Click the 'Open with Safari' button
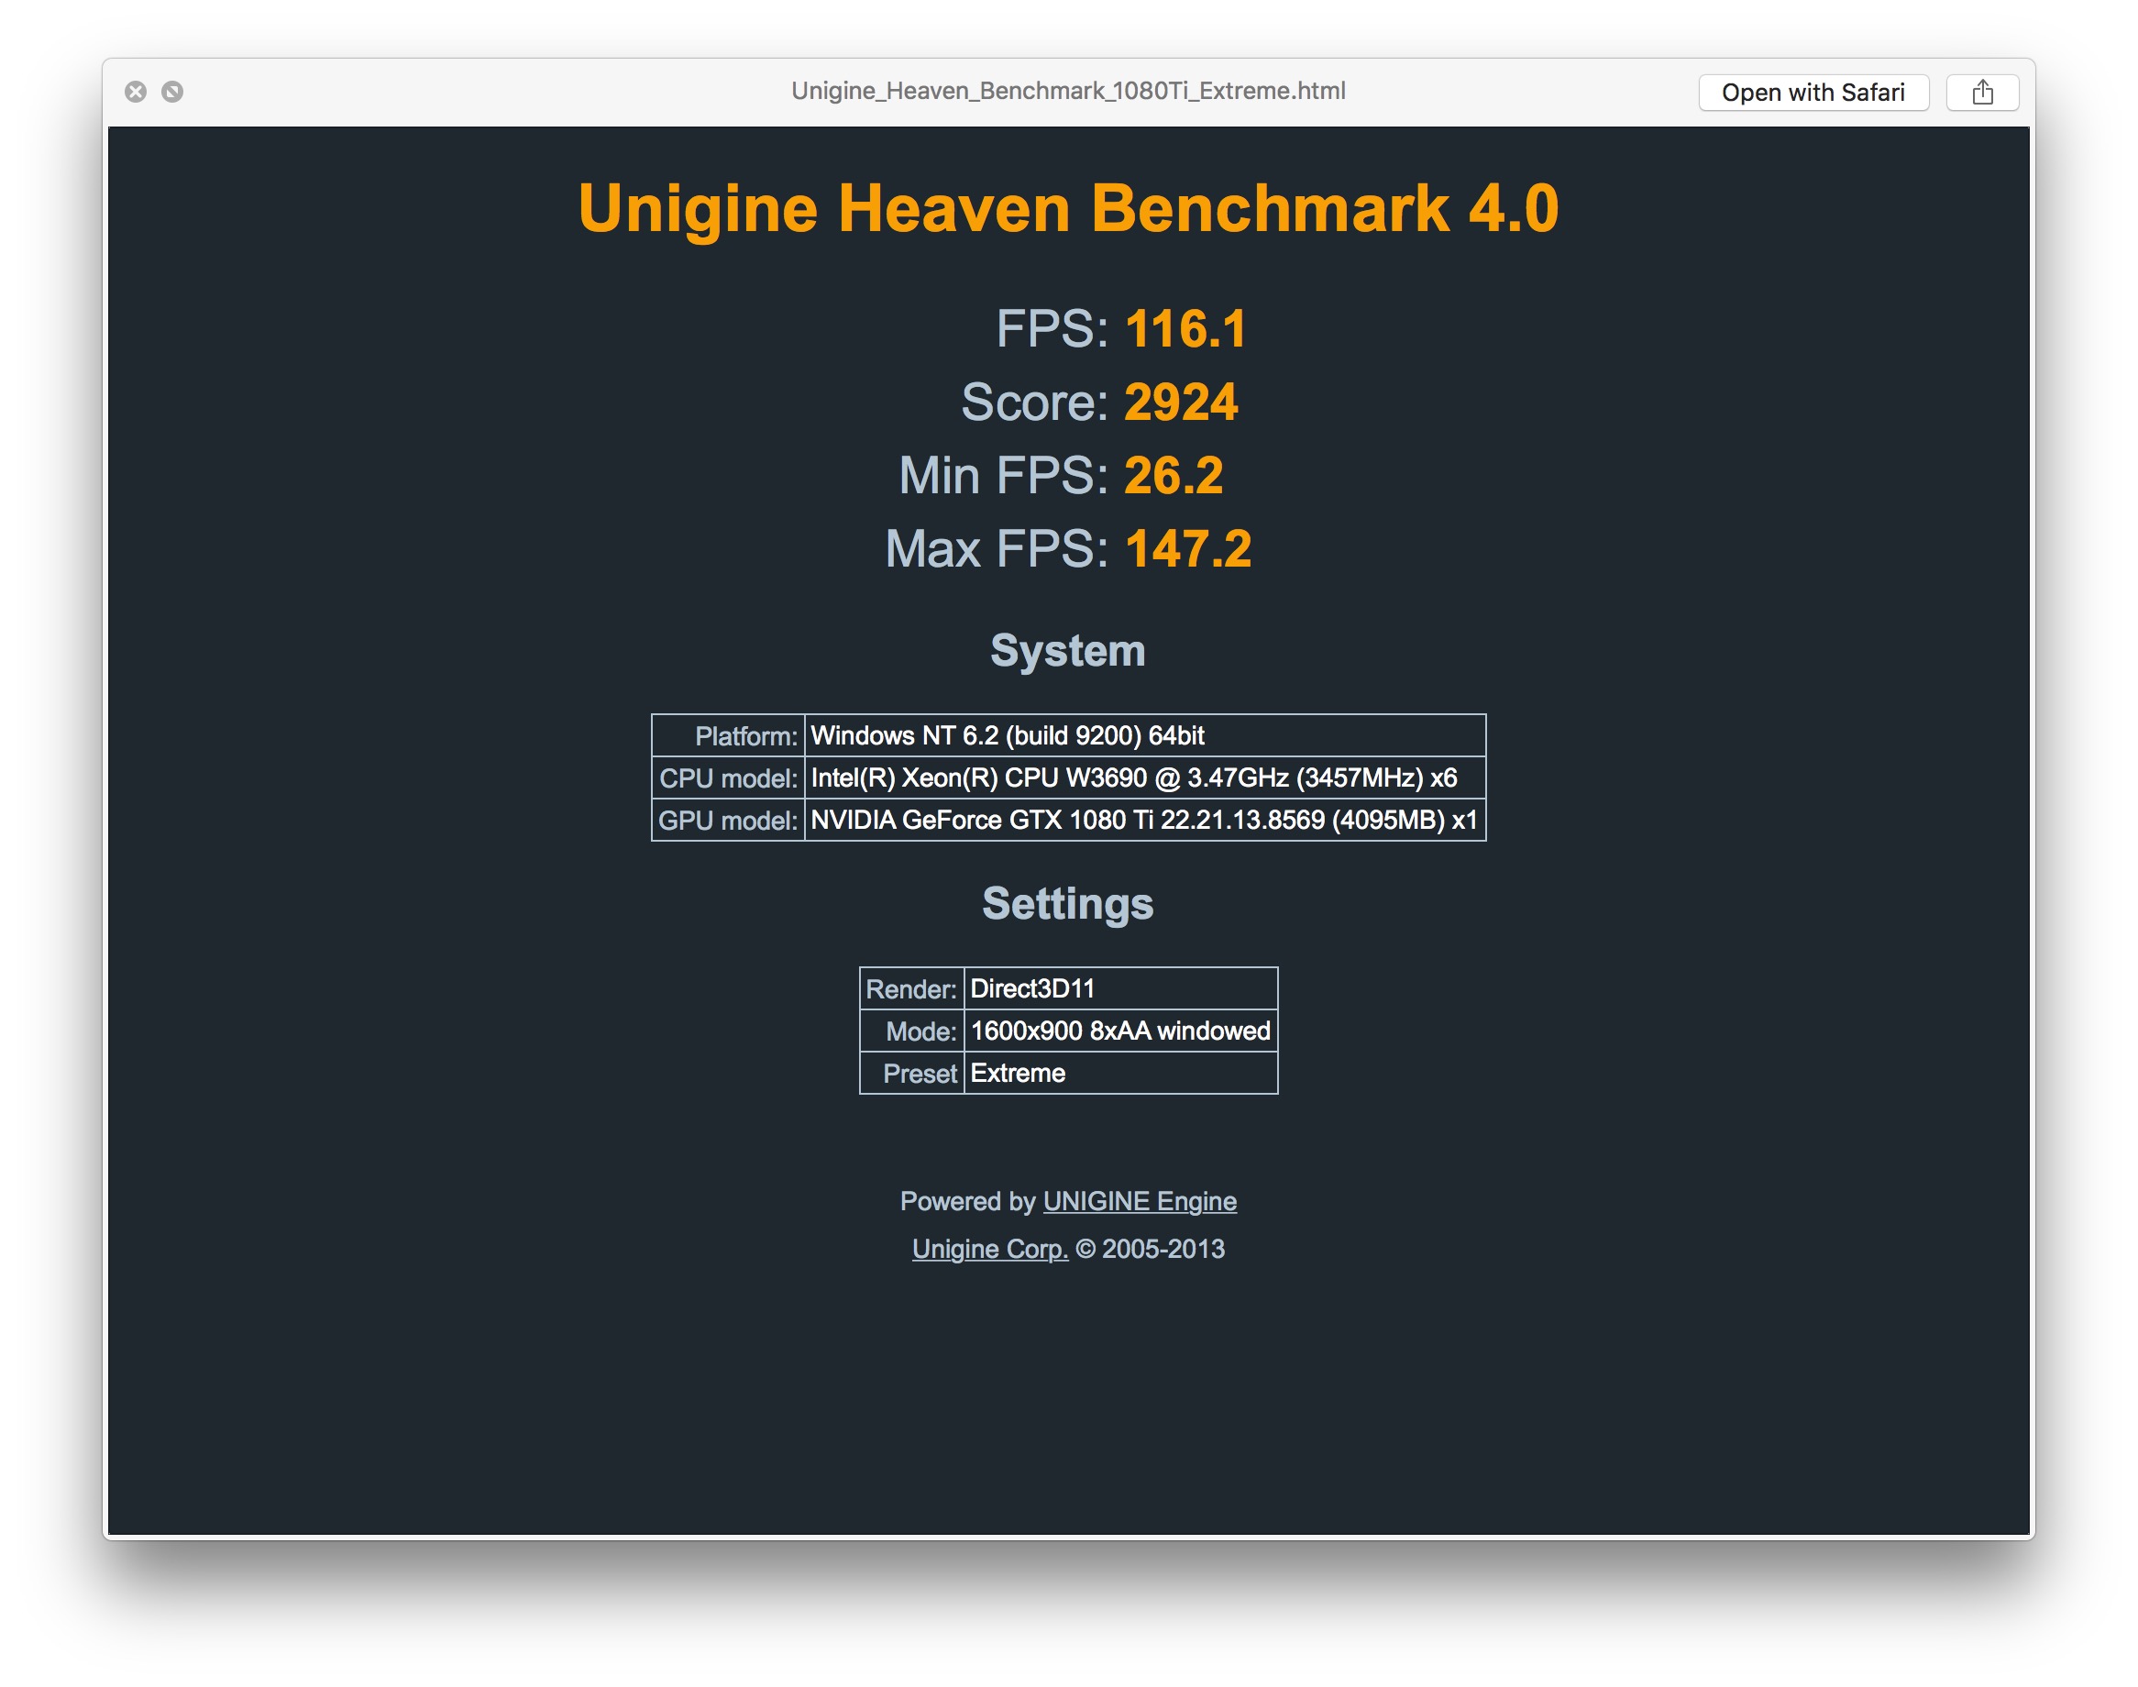 click(x=1812, y=92)
